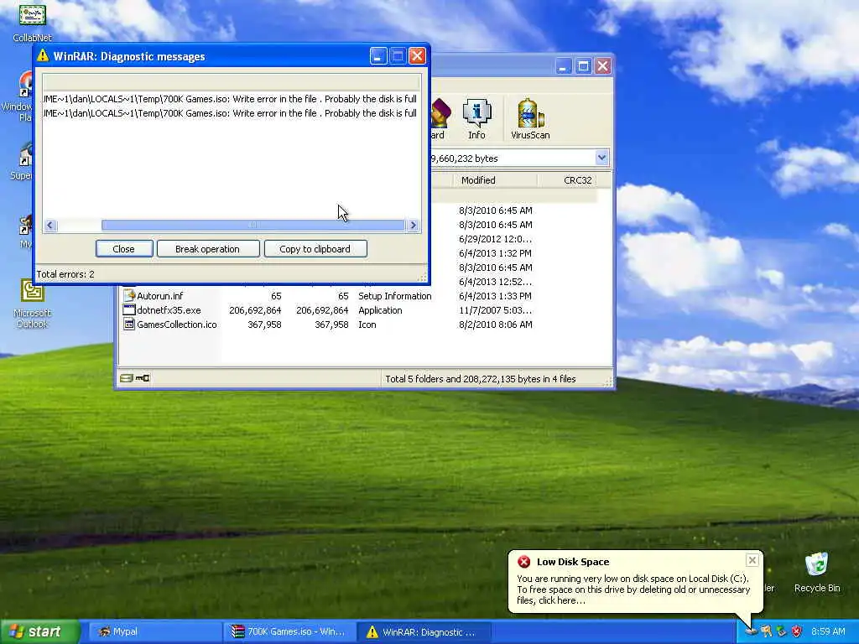The height and width of the screenshot is (644, 859).
Task: Open the Start menu
Action: (x=39, y=632)
